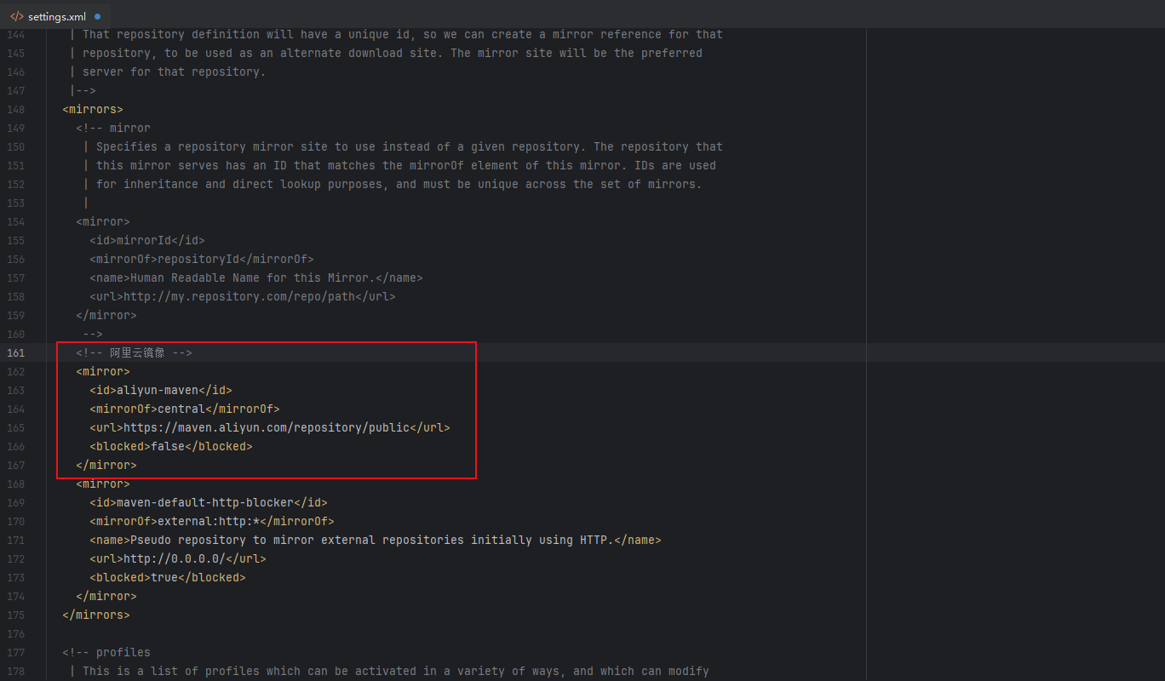This screenshot has height=681, width=1165.
Task: Click 'server for that repository.' comment line
Action: [x=168, y=72]
